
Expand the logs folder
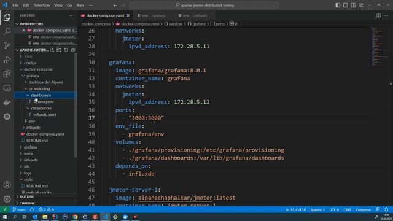click(21, 173)
